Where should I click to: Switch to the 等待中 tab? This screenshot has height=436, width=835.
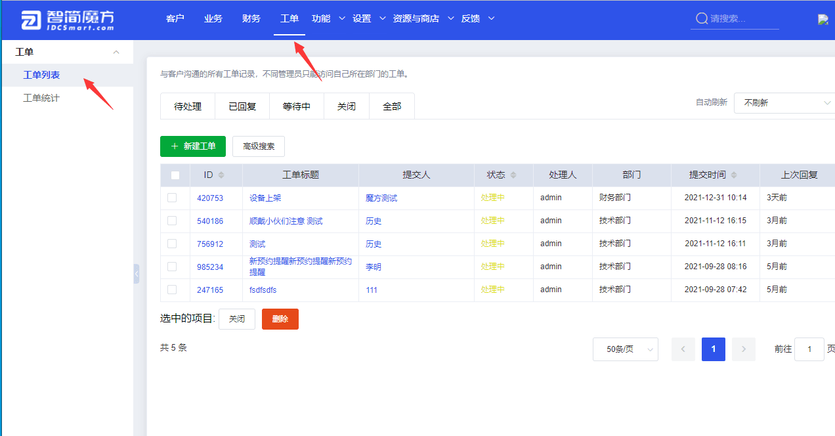click(x=297, y=106)
